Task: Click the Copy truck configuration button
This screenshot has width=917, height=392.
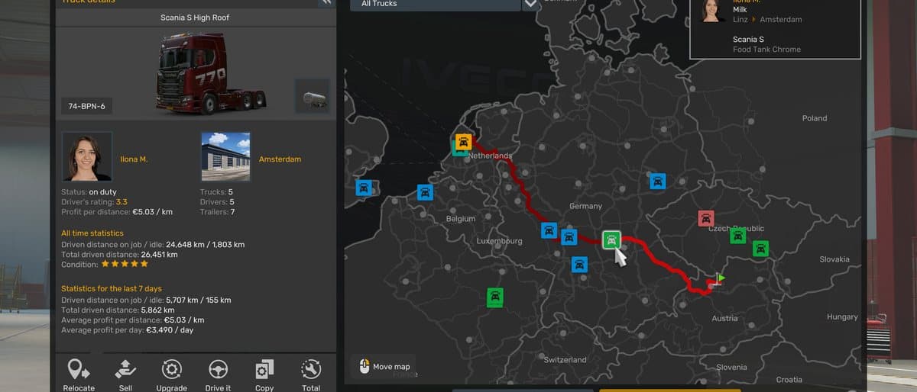Action: tap(264, 375)
